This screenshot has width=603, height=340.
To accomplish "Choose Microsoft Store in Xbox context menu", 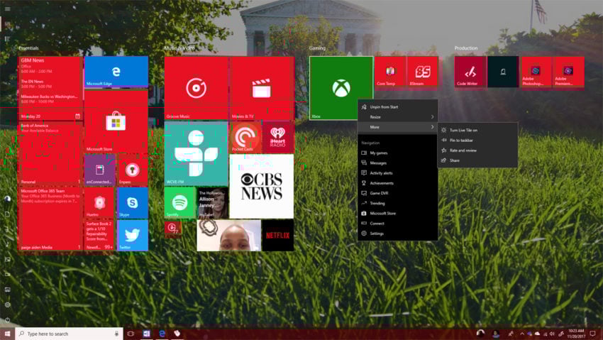I will point(398,213).
